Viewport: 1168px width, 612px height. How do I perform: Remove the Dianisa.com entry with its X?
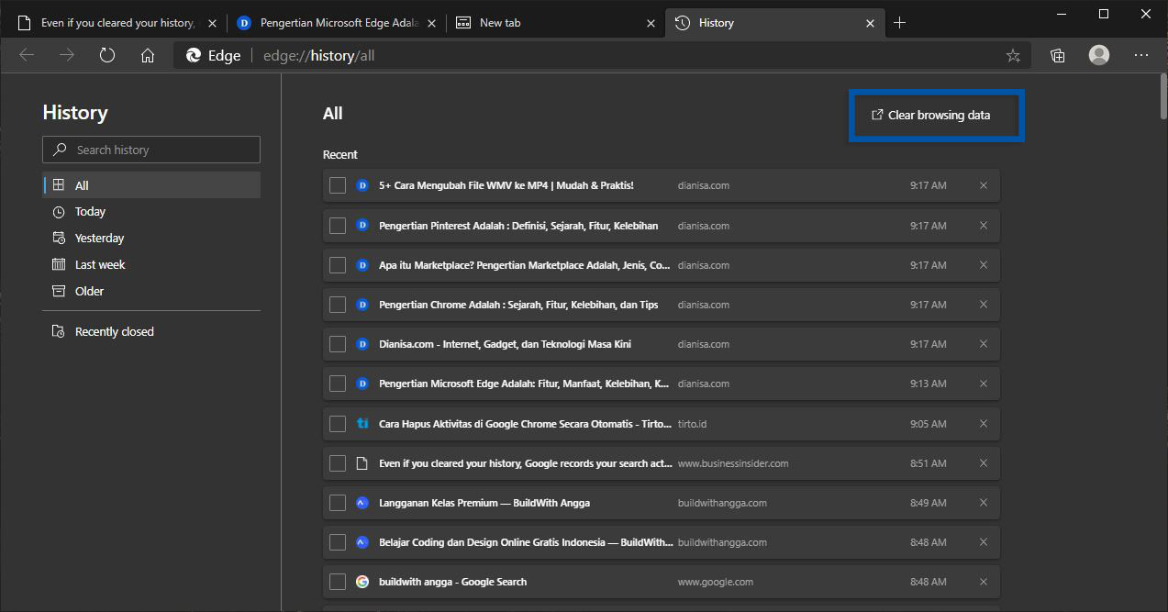click(983, 344)
